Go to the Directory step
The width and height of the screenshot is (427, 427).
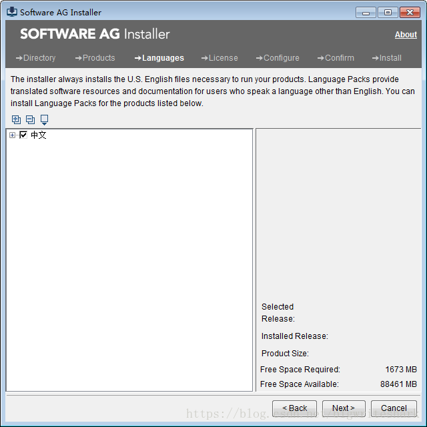pyautogui.click(x=35, y=58)
